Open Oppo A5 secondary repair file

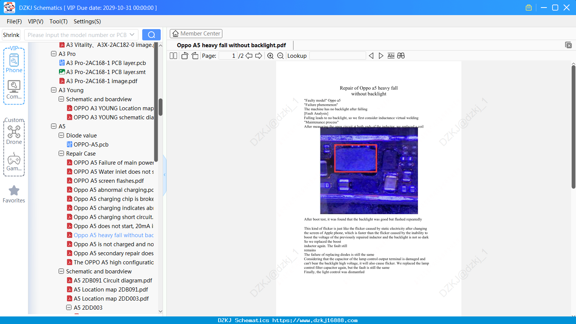coord(110,253)
